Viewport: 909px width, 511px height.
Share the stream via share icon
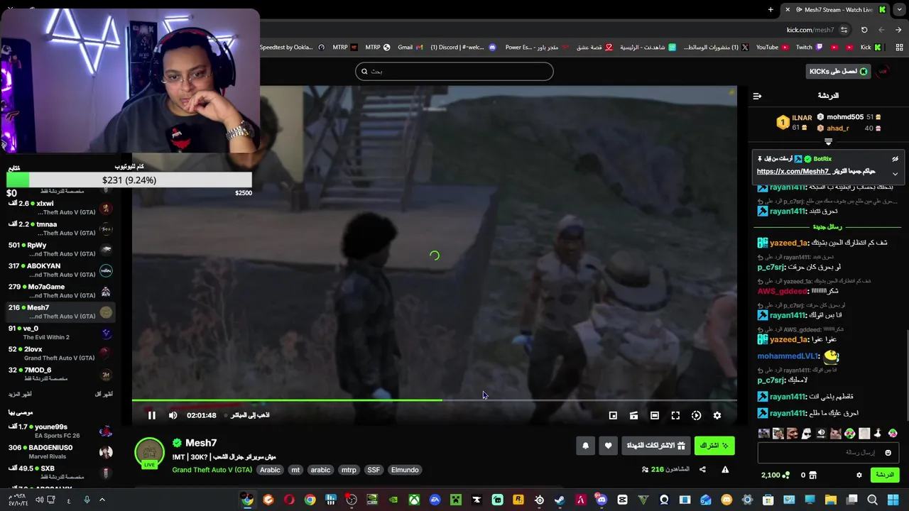[702, 469]
